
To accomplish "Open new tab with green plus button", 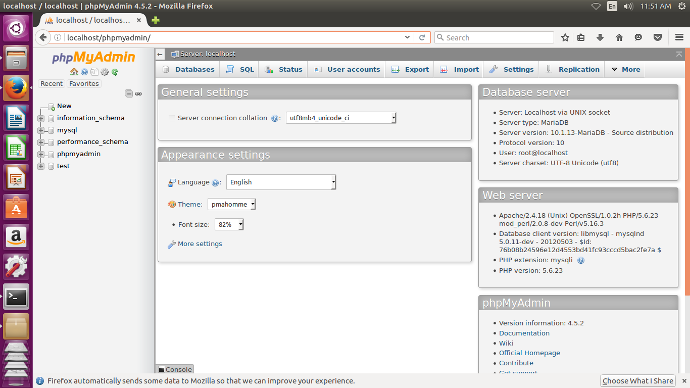I will click(x=156, y=20).
